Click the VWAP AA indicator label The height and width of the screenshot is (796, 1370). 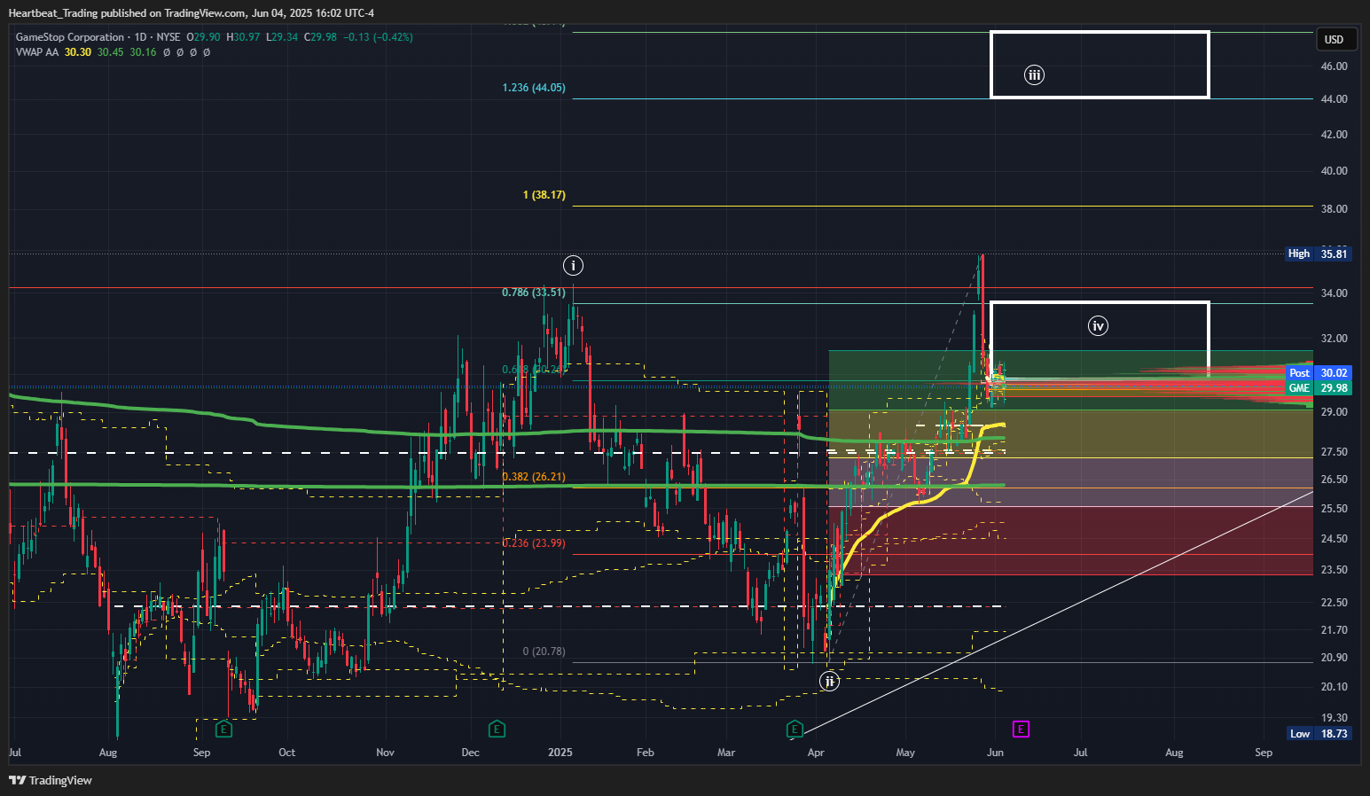pyautogui.click(x=37, y=52)
